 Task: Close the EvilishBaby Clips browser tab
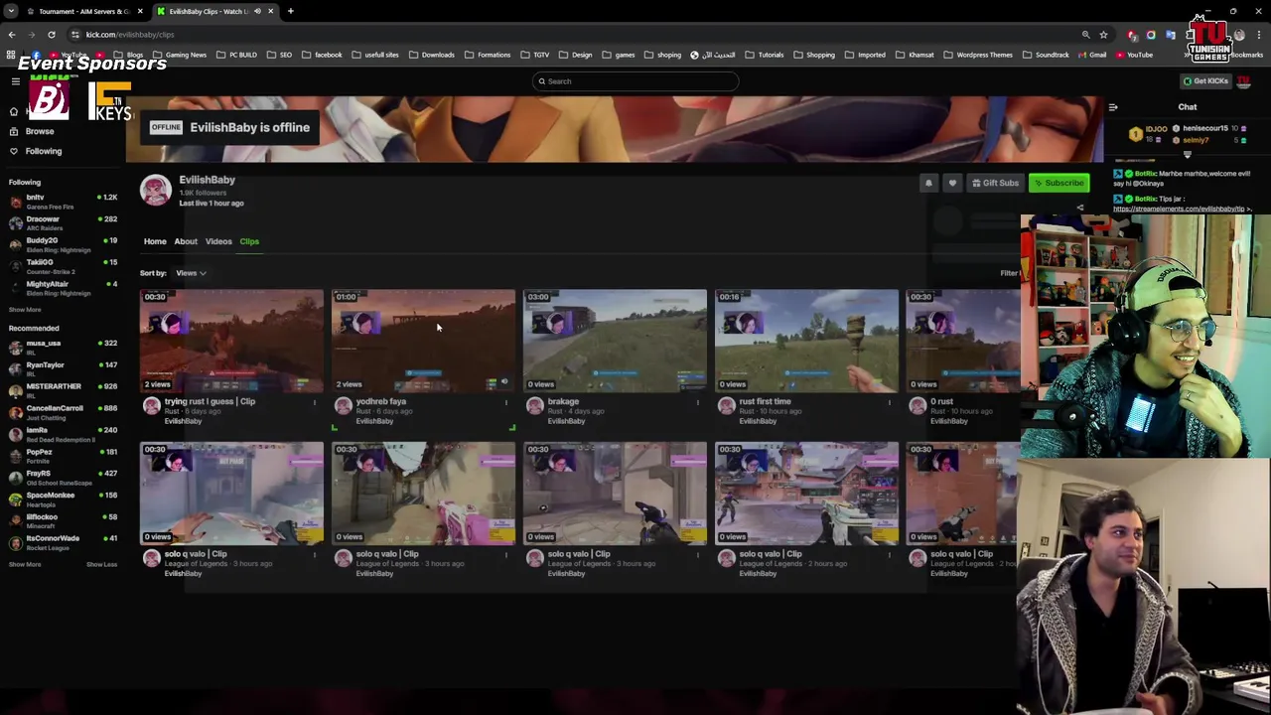point(270,11)
